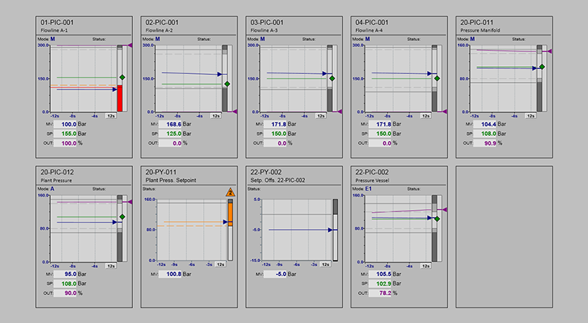Click MV value 168.6 on 02-PIC-001
Screen dimensions: 588x323
click(x=171, y=124)
